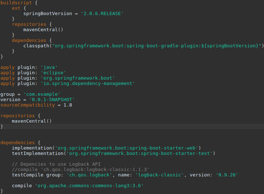Viewport: 264px width, 194px height.
Task: Click 'mavenCentral()' inside the buildscript block
Action: [43, 30]
